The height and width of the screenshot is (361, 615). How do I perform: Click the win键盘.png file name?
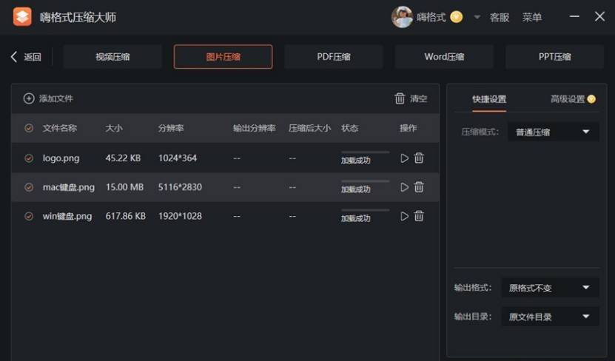point(67,216)
